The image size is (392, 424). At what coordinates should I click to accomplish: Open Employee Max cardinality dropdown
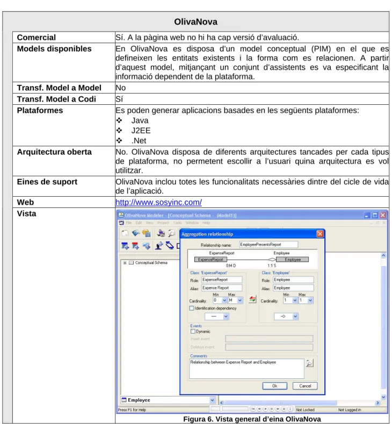tap(310, 300)
